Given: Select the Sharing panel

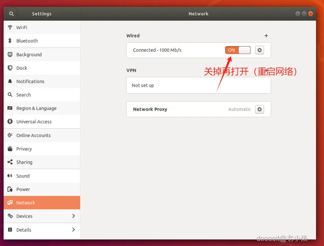Looking at the screenshot, I should (42, 162).
